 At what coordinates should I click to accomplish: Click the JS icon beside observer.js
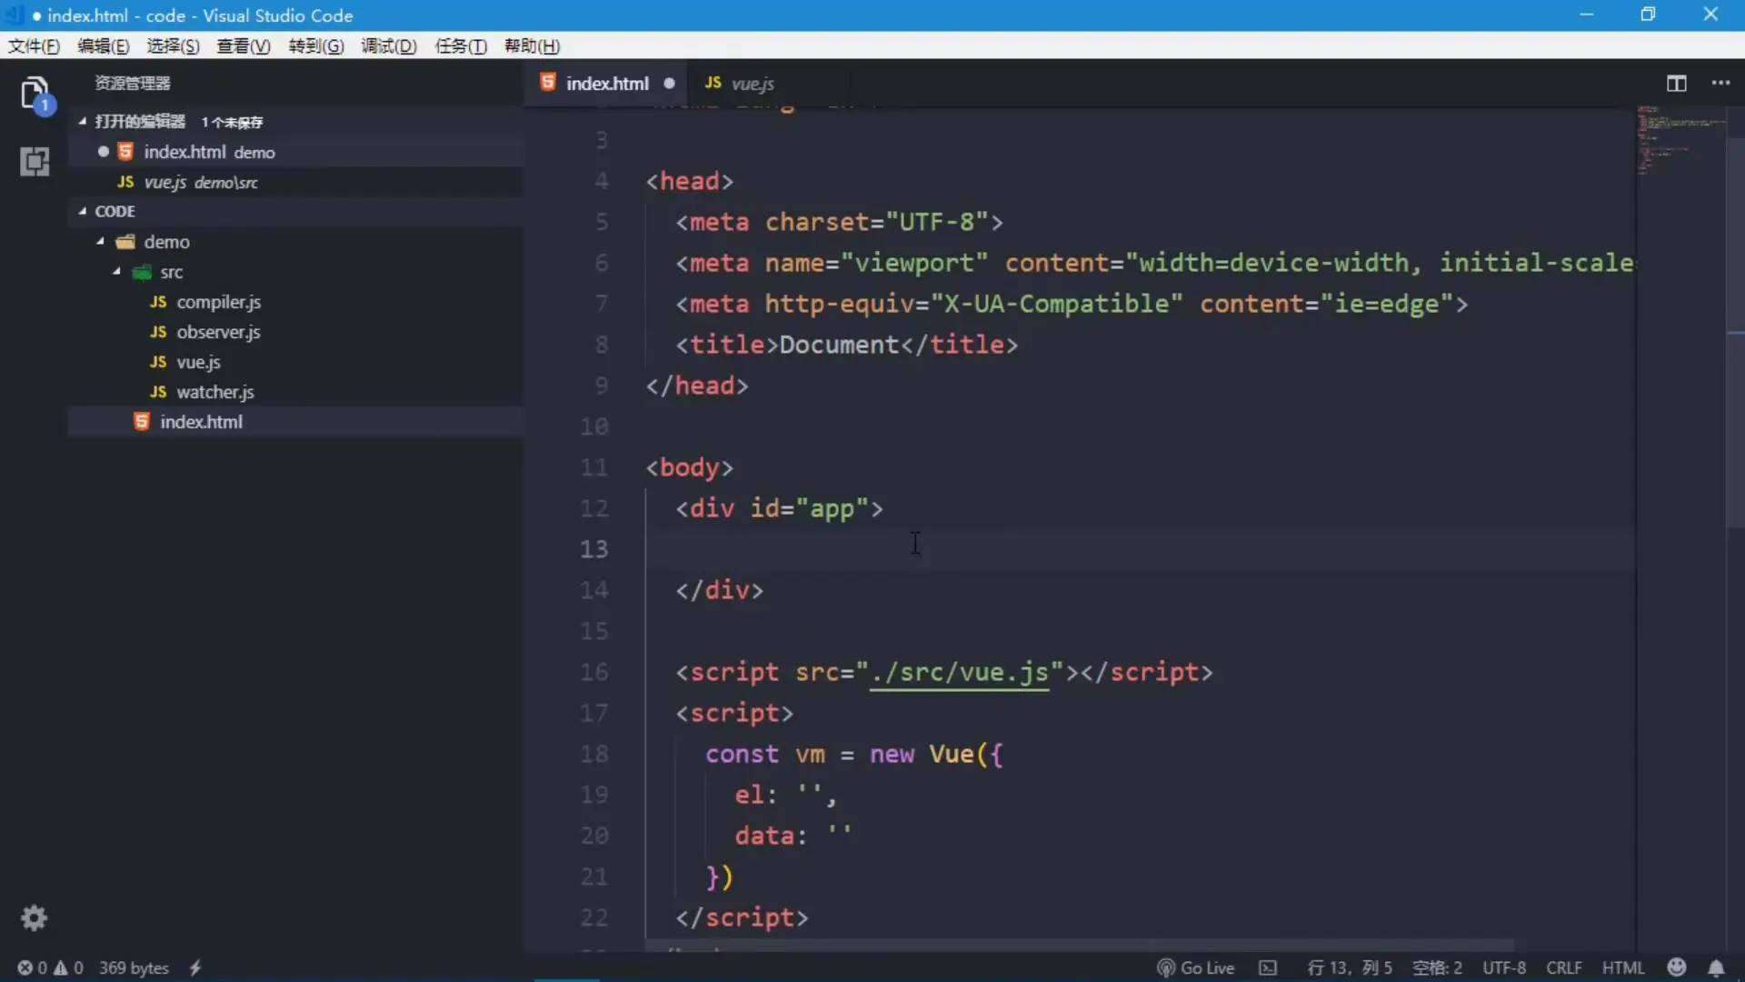click(158, 332)
